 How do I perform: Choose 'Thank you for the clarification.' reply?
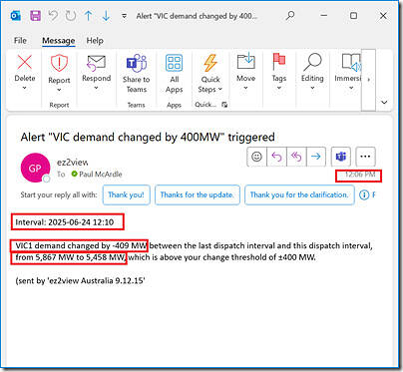coord(299,194)
